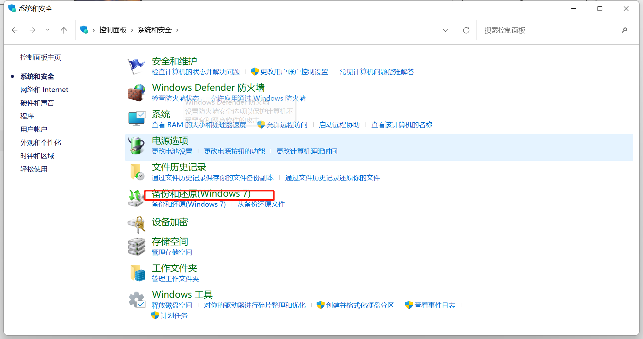Select 轻松使用 in the sidebar
Viewport: 643px width, 339px height.
point(34,169)
